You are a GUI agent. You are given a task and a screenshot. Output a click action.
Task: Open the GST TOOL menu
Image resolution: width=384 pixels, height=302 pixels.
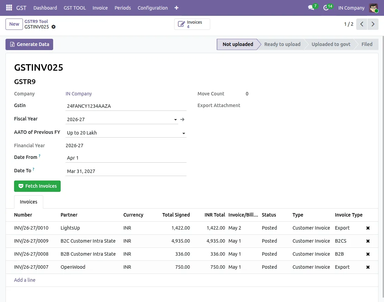75,8
